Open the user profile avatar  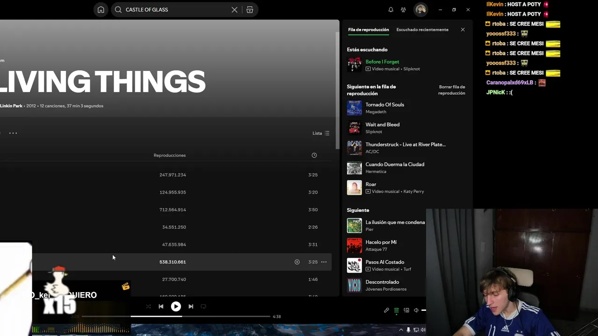click(x=421, y=9)
